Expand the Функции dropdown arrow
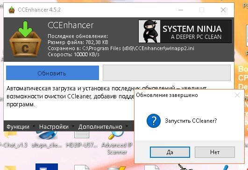The width and height of the screenshot is (248, 170). tap(34, 126)
